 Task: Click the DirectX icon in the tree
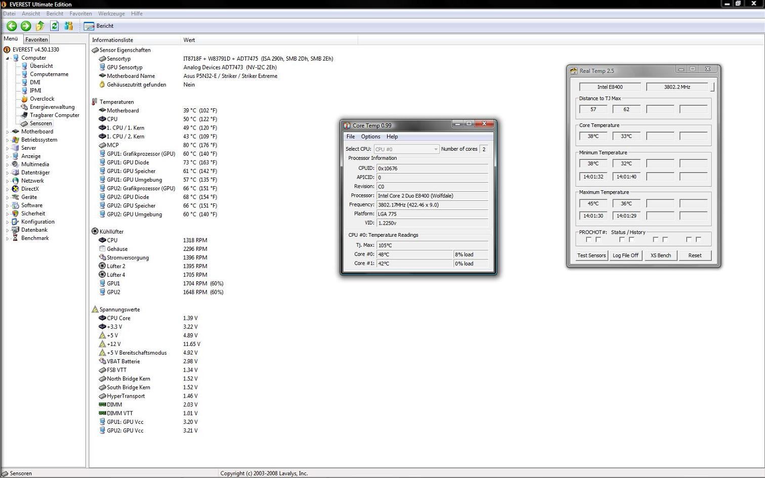[16, 189]
